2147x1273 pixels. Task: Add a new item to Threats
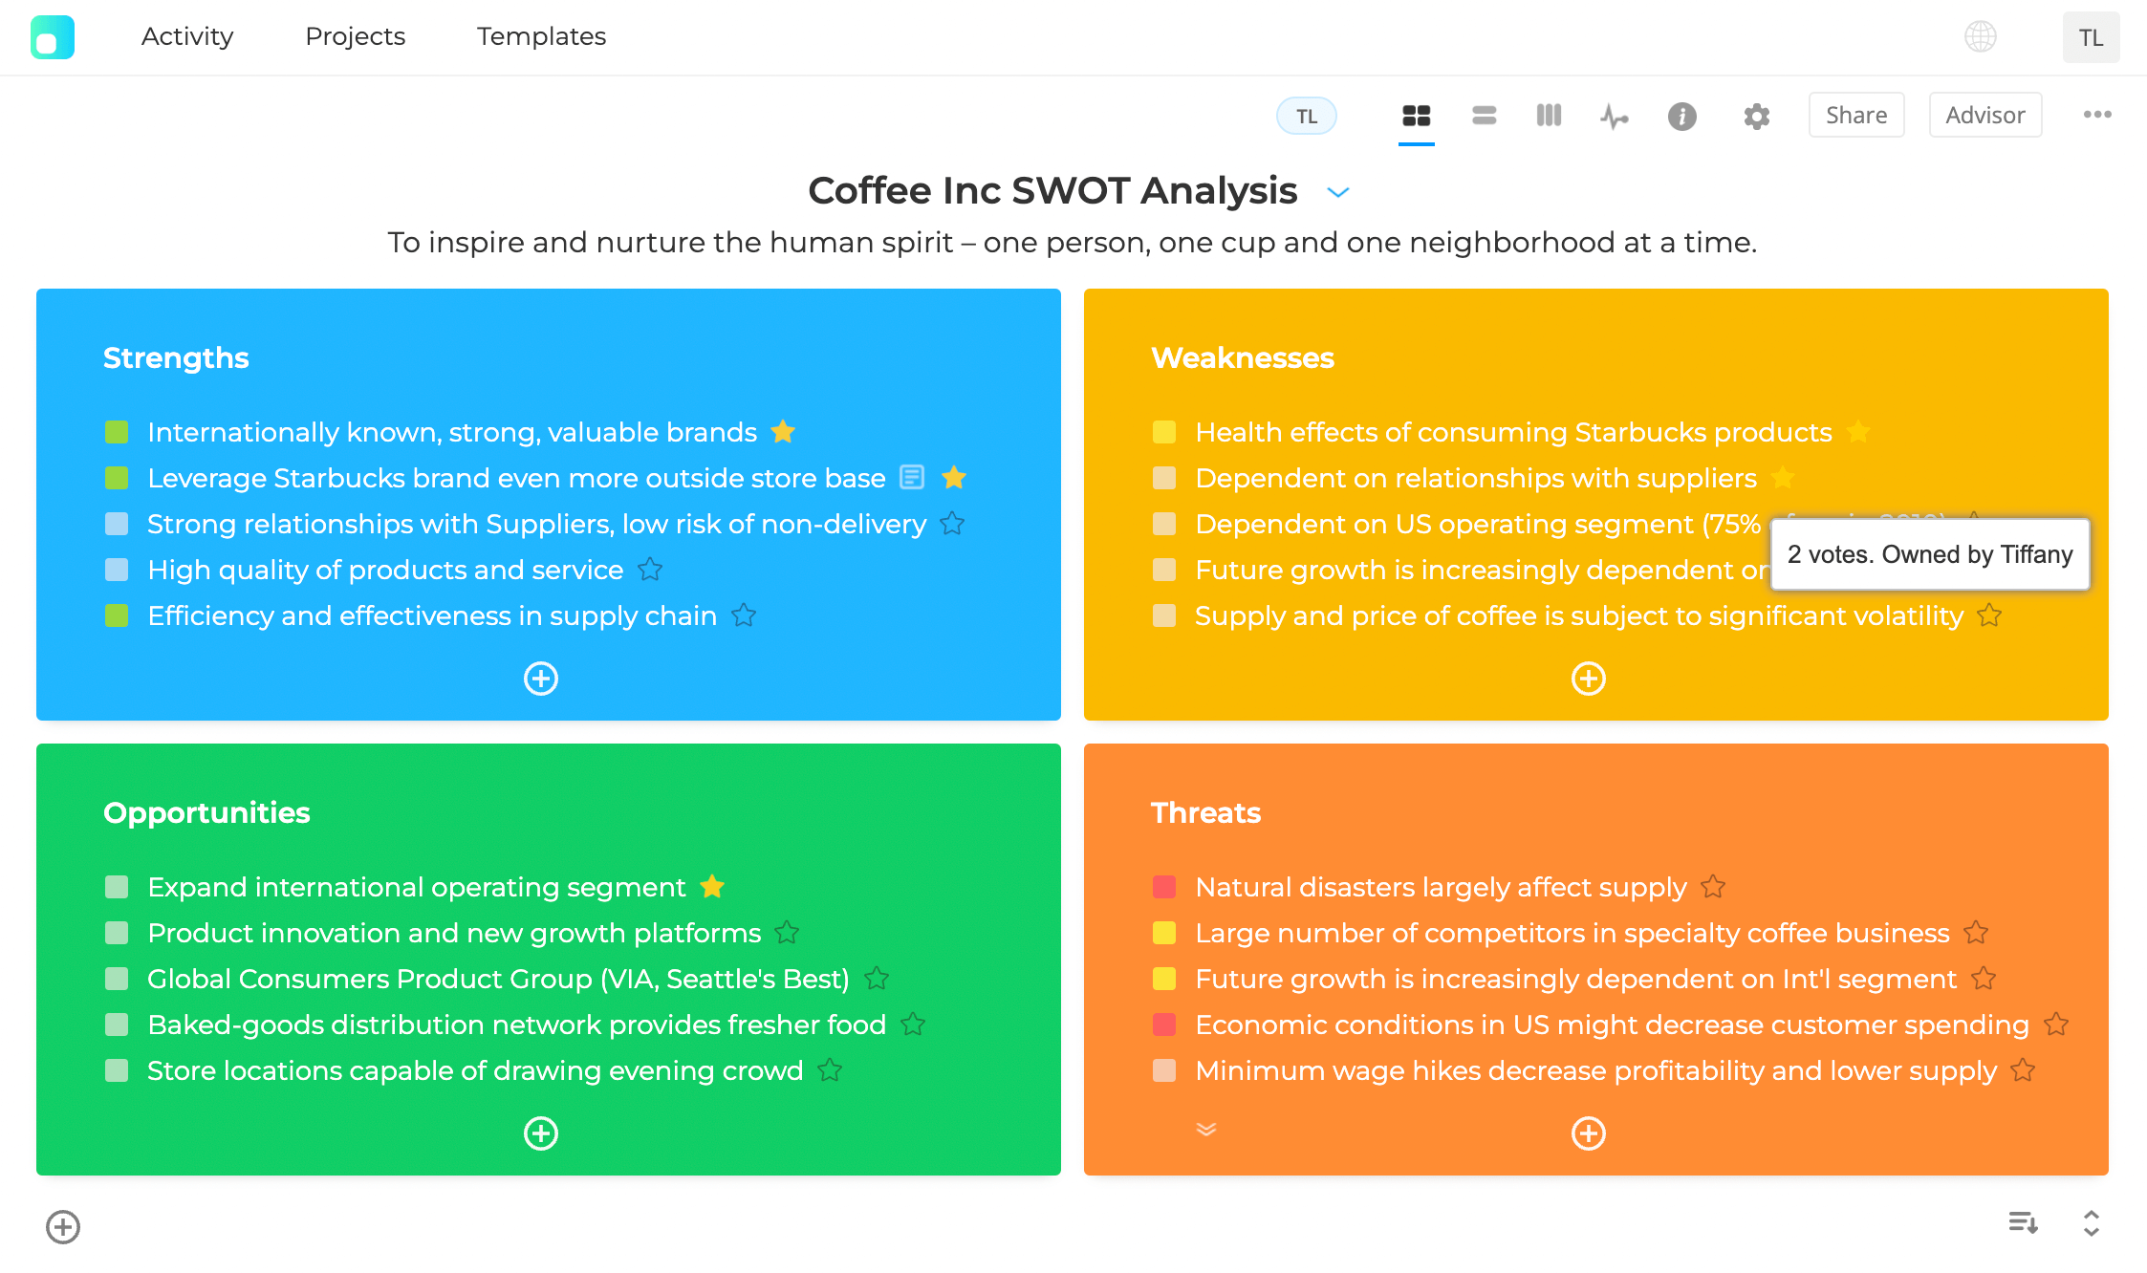1589,1133
